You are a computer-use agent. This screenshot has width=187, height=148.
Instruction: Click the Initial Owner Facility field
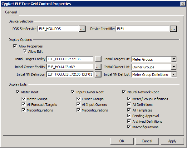tap(70, 67)
